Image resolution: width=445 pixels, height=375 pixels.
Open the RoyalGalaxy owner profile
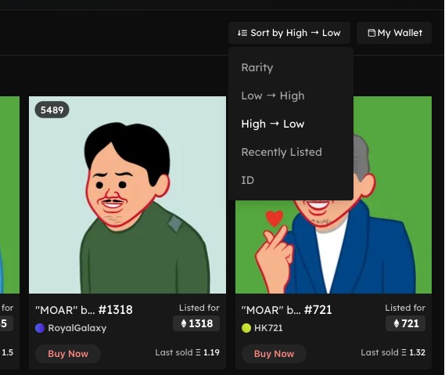tap(77, 328)
